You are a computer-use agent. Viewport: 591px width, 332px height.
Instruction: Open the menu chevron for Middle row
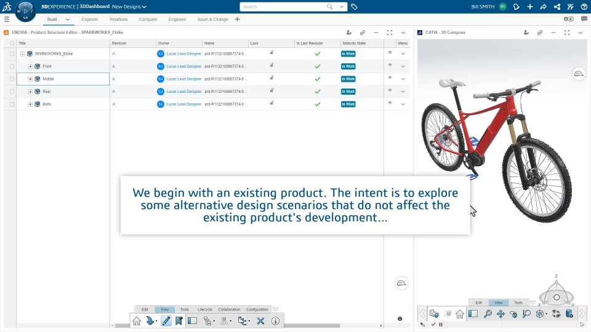tap(403, 79)
